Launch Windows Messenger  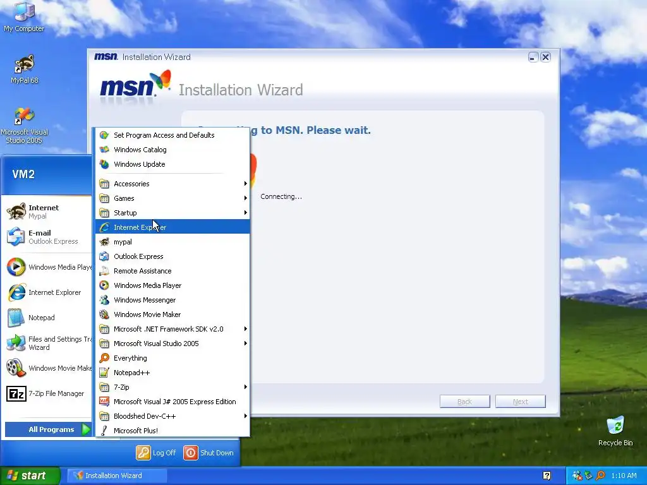click(x=172, y=300)
